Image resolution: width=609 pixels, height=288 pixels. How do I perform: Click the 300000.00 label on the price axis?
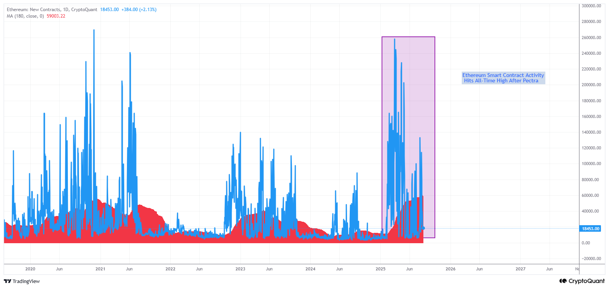pos(591,6)
